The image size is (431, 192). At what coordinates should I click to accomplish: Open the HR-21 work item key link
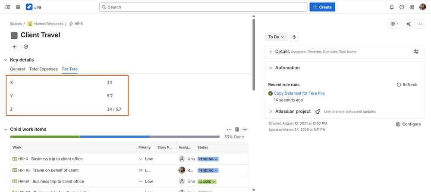(24, 182)
